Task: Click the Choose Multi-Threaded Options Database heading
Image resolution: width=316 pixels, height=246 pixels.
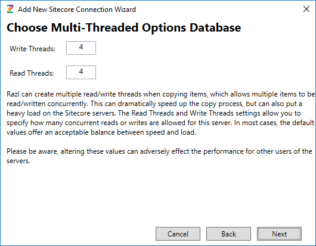Action: pos(124,27)
